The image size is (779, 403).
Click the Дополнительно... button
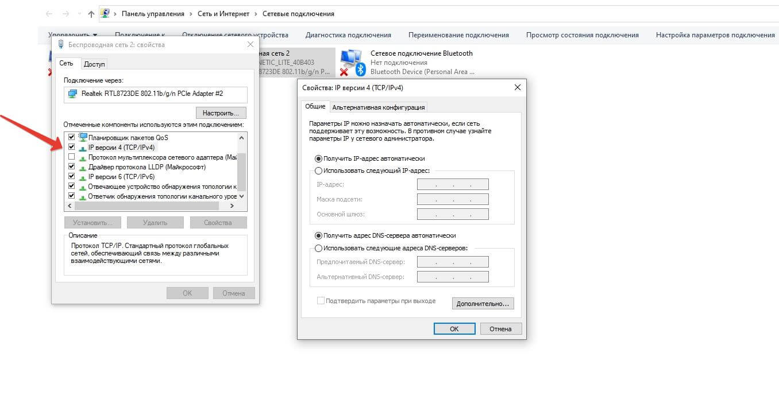pyautogui.click(x=483, y=304)
